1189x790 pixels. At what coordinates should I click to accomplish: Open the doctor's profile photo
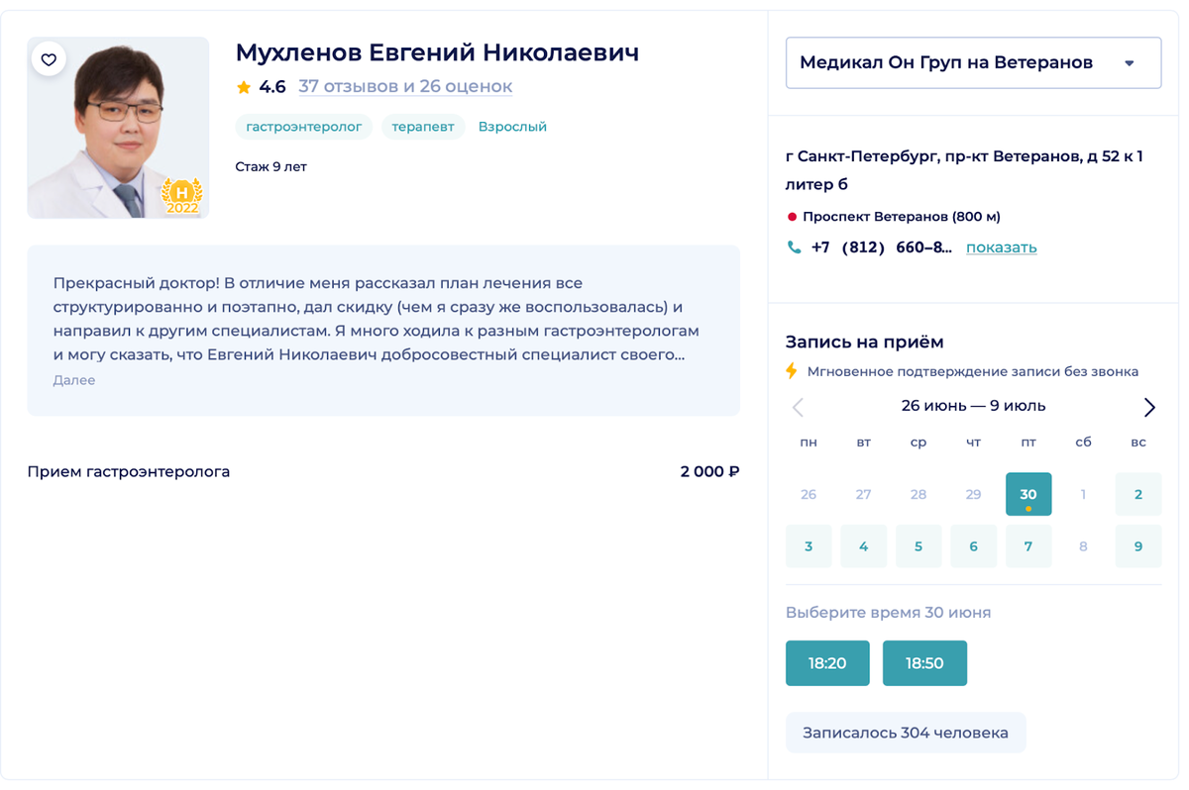[118, 129]
